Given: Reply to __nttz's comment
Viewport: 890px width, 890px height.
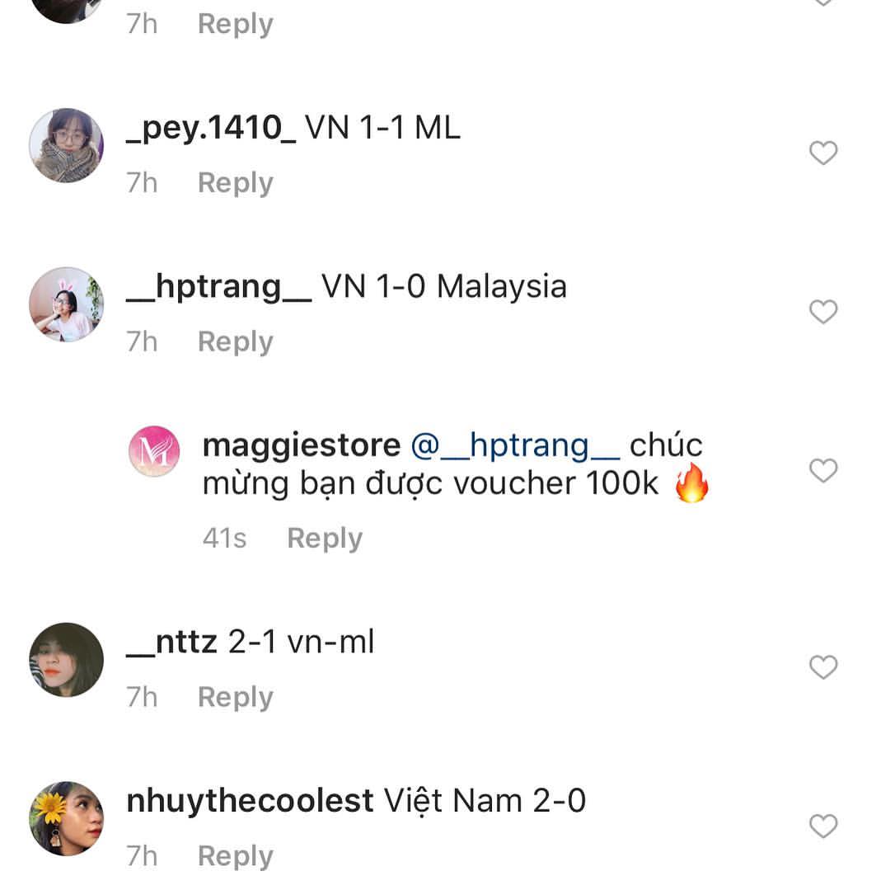Looking at the screenshot, I should pyautogui.click(x=235, y=698).
